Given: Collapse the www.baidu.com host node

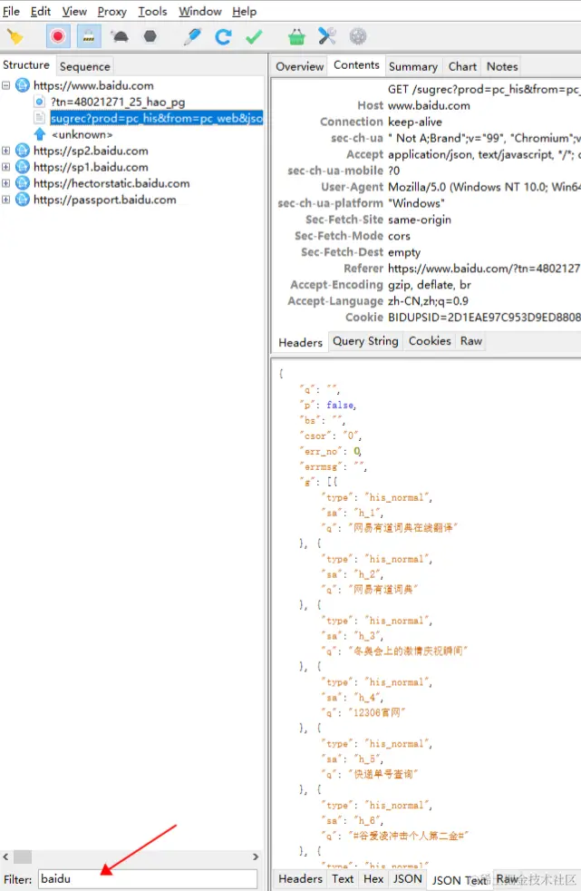Looking at the screenshot, I should 5,86.
